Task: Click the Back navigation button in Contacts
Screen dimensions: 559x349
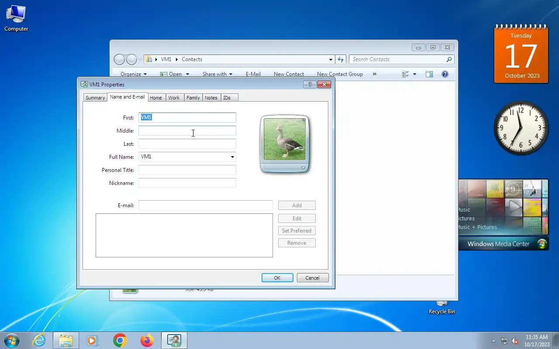Action: 119,59
